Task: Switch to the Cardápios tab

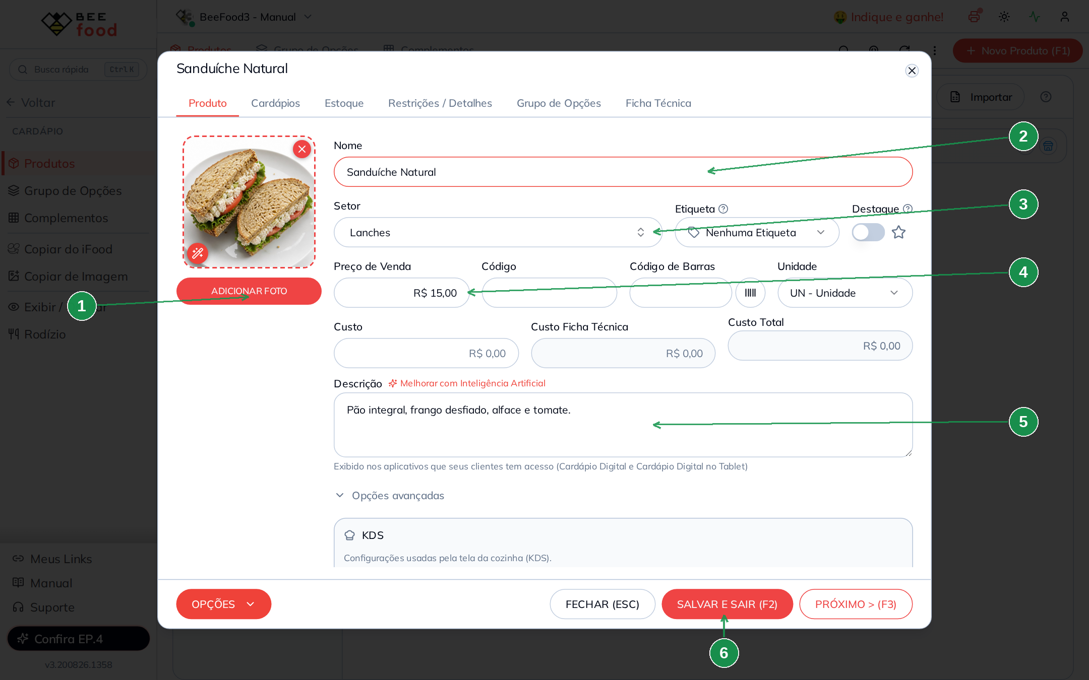Action: tap(275, 103)
